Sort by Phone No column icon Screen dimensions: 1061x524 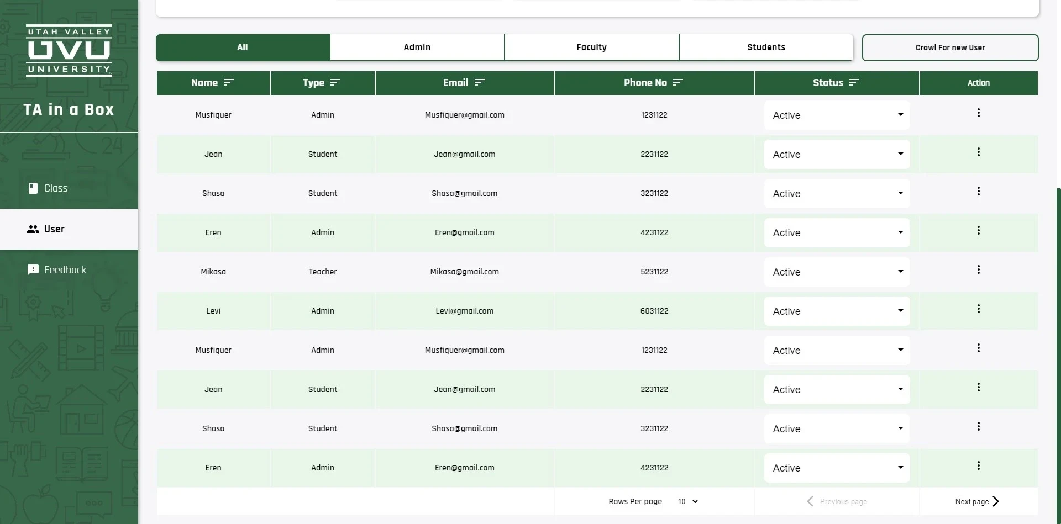pyautogui.click(x=678, y=83)
